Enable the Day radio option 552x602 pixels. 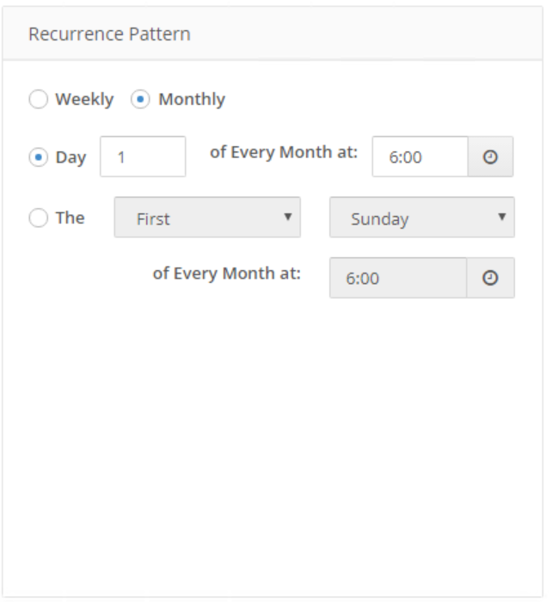[39, 158]
